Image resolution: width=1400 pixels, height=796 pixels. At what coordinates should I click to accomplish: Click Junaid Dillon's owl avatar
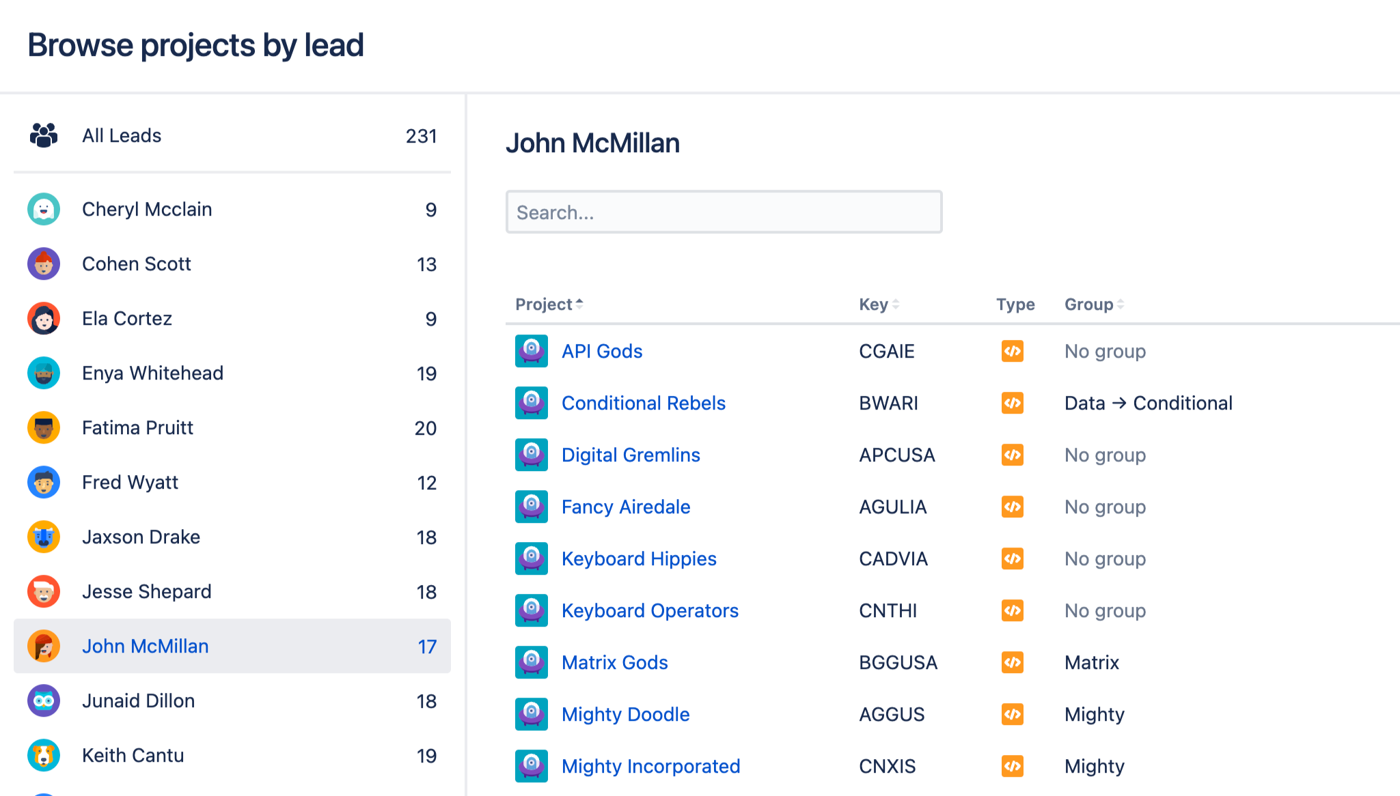coord(44,700)
